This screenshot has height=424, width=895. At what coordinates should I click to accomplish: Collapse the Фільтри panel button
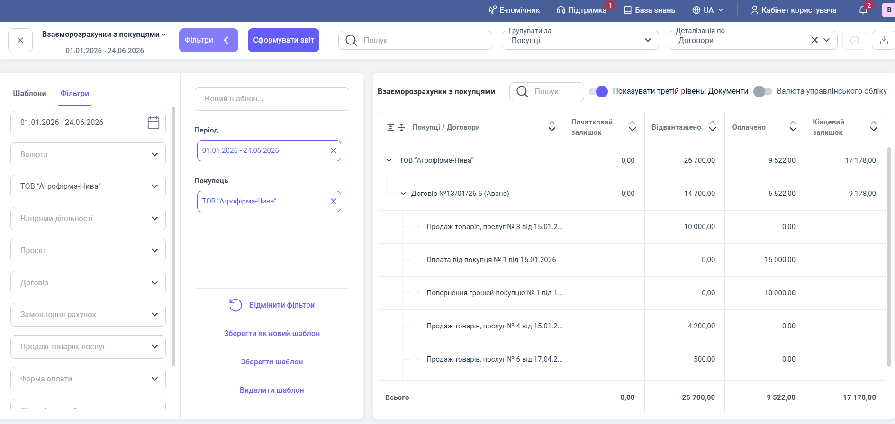click(x=208, y=40)
